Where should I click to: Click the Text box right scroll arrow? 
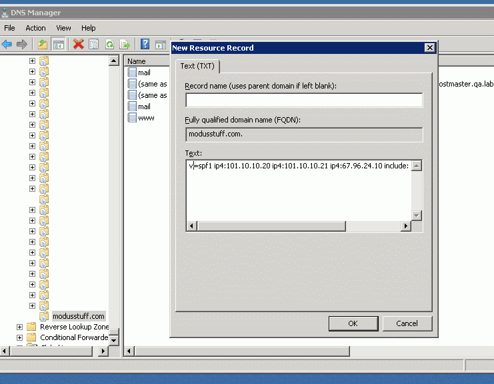[x=405, y=226]
